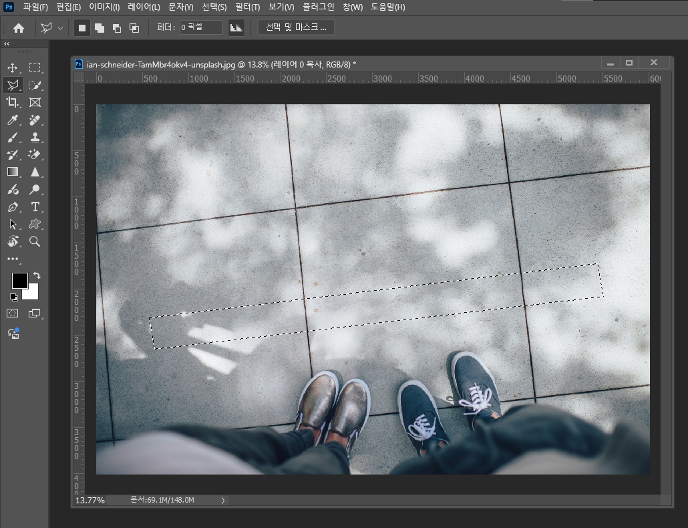This screenshot has width=688, height=528.
Task: Swap foreground and background colors
Action: click(x=37, y=275)
